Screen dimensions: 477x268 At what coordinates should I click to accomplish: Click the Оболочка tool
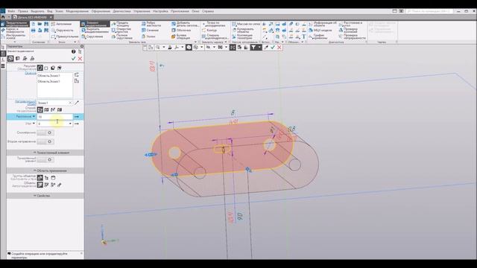coord(181,31)
